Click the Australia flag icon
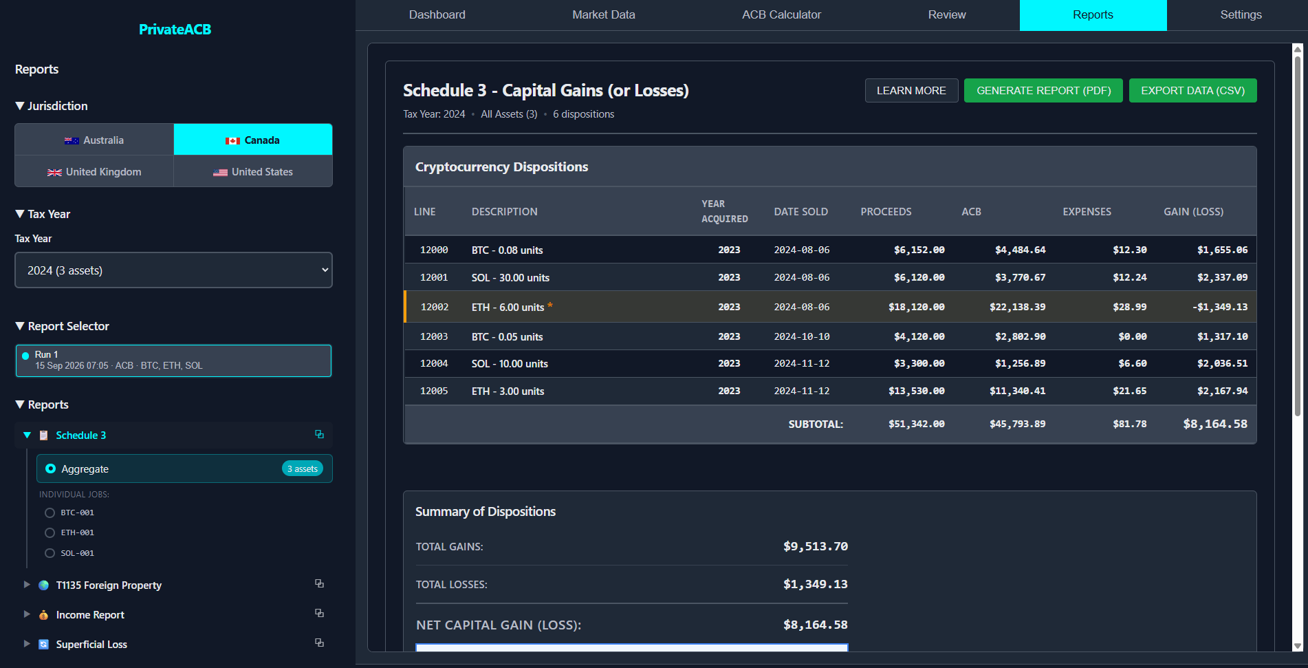1308x668 pixels. click(72, 140)
